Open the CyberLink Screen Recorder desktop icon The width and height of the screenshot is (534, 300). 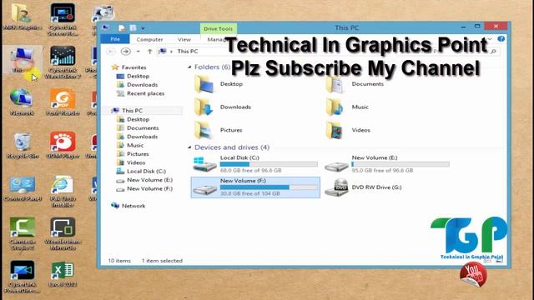[63, 20]
